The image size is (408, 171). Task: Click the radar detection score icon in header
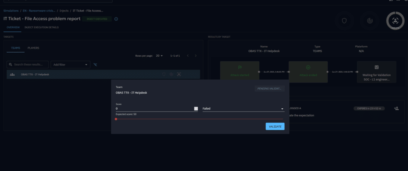pyautogui.click(x=369, y=21)
